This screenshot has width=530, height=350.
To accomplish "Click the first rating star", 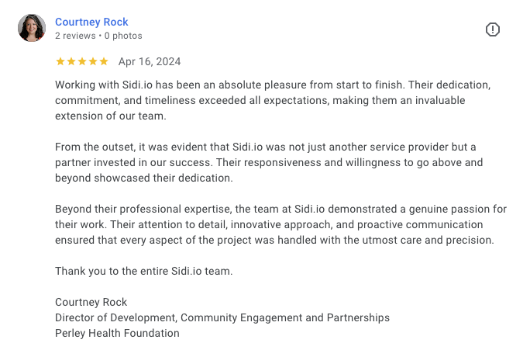I will 60,61.
